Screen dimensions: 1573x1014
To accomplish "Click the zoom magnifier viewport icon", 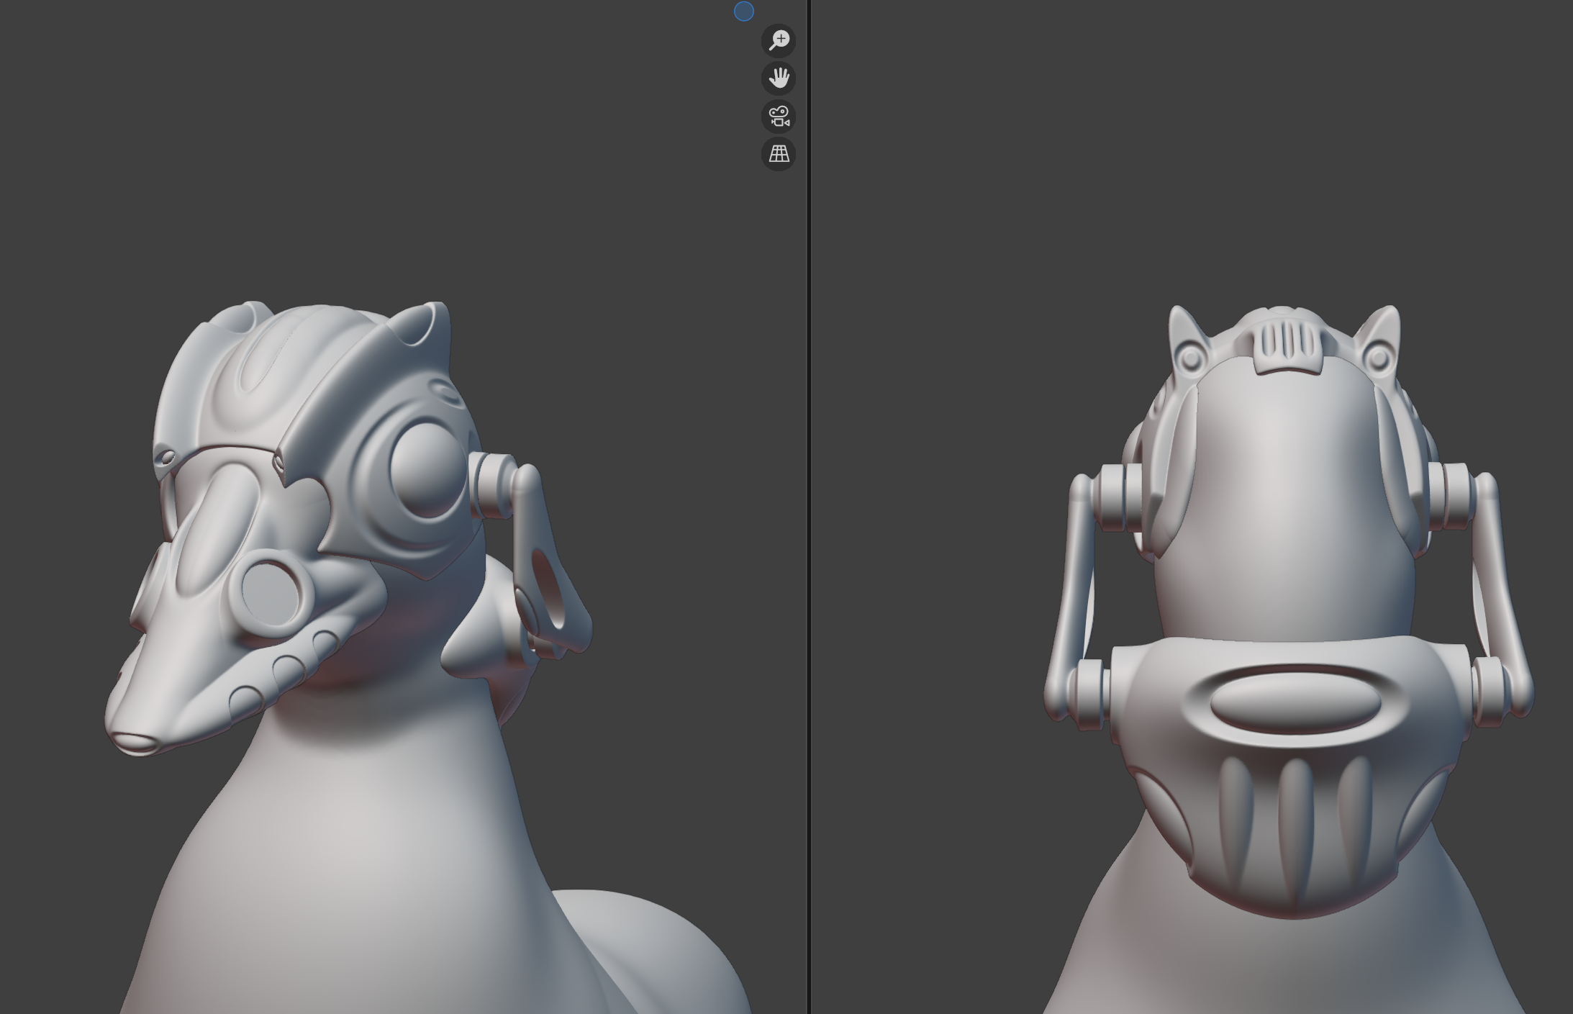I will click(x=779, y=40).
